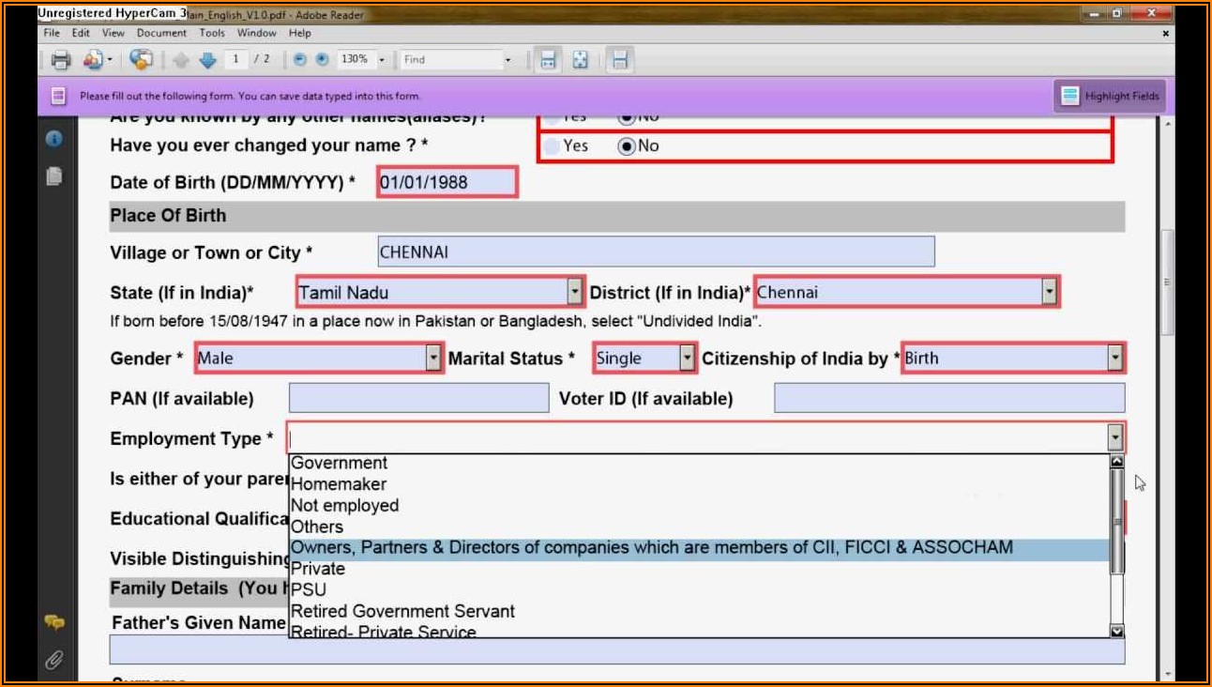1212x687 pixels.
Task: Click the zoom out minus icon
Action: [x=300, y=59]
